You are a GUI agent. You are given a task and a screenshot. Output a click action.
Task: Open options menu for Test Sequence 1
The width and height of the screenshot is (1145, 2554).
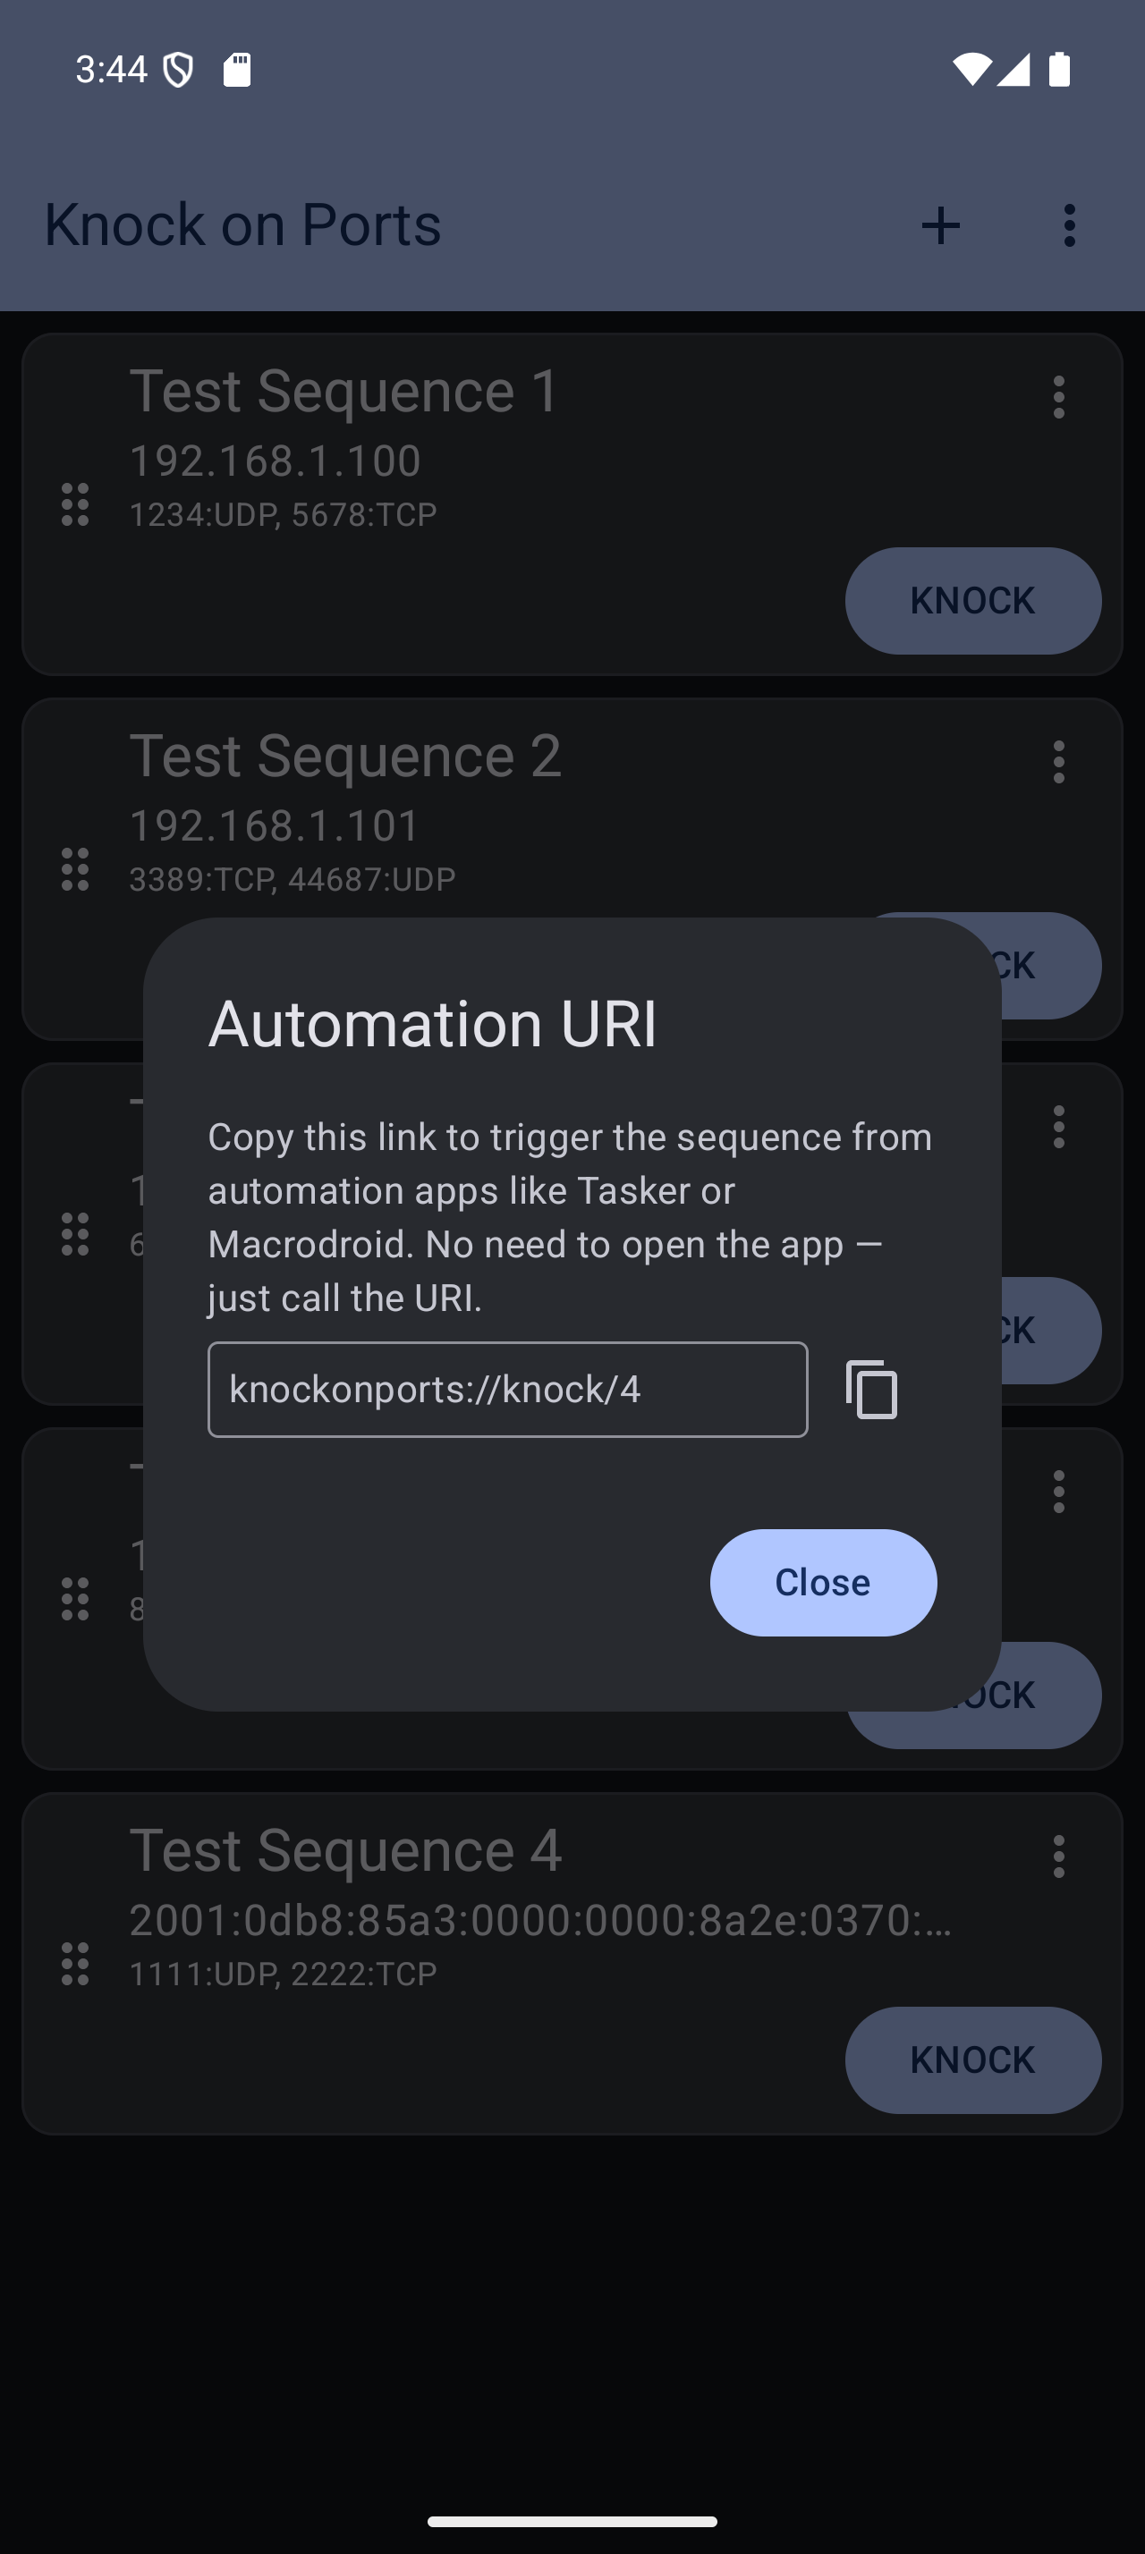pos(1057,398)
